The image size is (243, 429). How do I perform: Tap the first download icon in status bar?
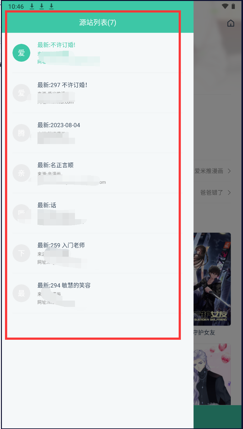32,7
